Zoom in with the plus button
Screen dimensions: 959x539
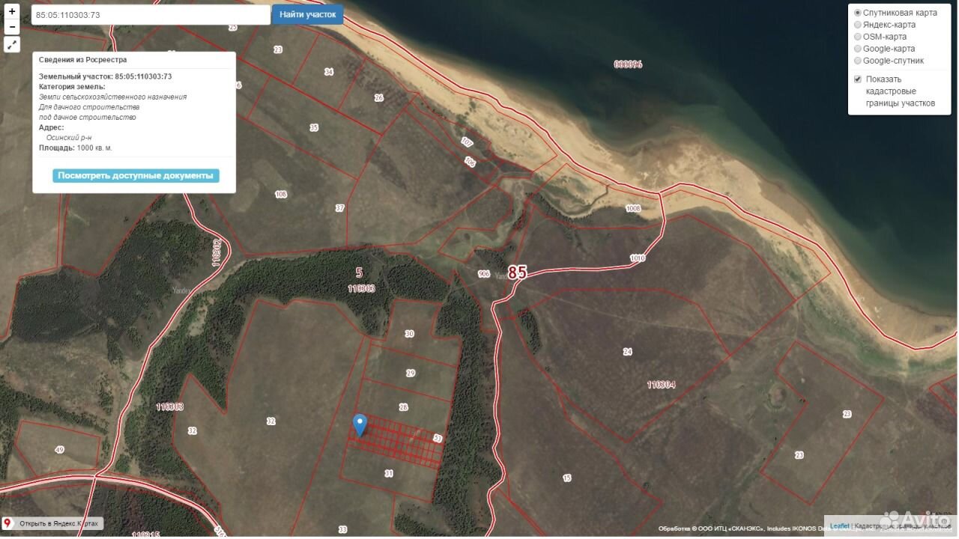(x=12, y=12)
